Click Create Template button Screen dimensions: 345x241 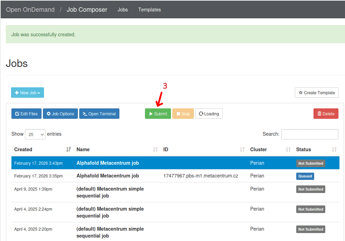317,93
